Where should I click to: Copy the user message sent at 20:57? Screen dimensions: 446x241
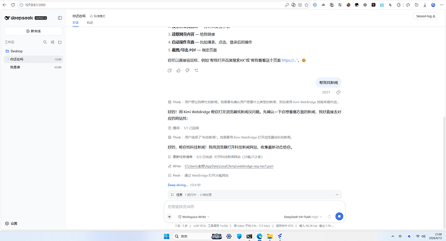[x=338, y=92]
